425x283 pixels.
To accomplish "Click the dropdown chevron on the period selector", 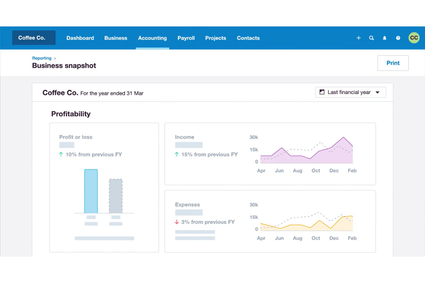I will point(377,92).
